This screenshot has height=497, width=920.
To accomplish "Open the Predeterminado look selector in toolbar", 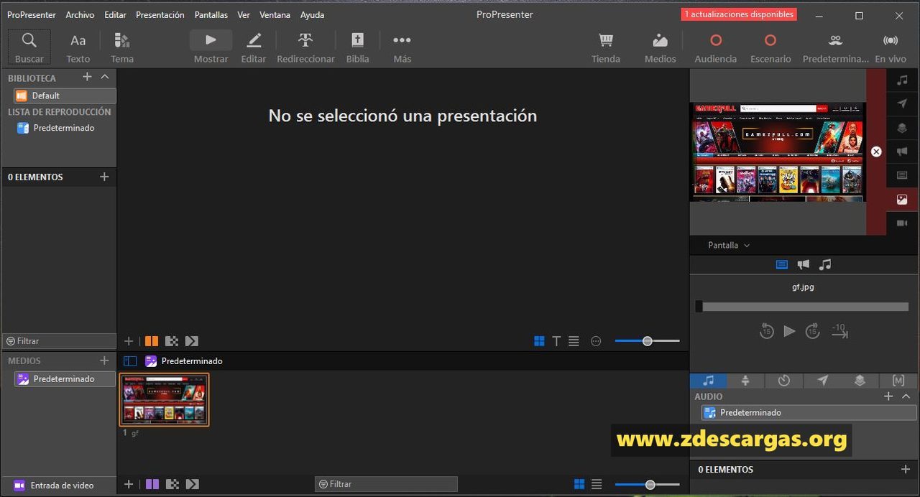I will pos(835,47).
